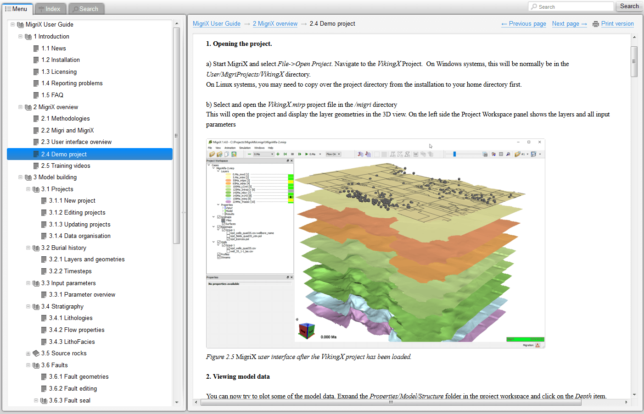Open the MigriX User Guide breadcrumb link
Image resolution: width=644 pixels, height=414 pixels.
(217, 24)
